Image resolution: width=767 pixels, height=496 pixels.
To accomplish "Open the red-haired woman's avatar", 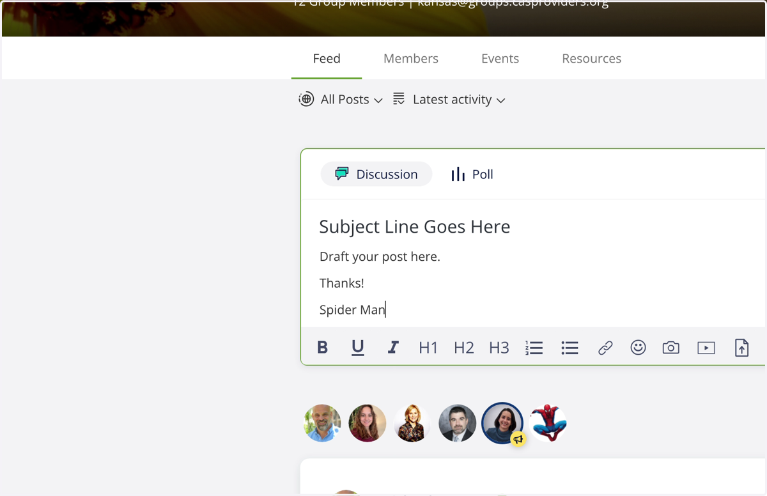I will (x=368, y=423).
